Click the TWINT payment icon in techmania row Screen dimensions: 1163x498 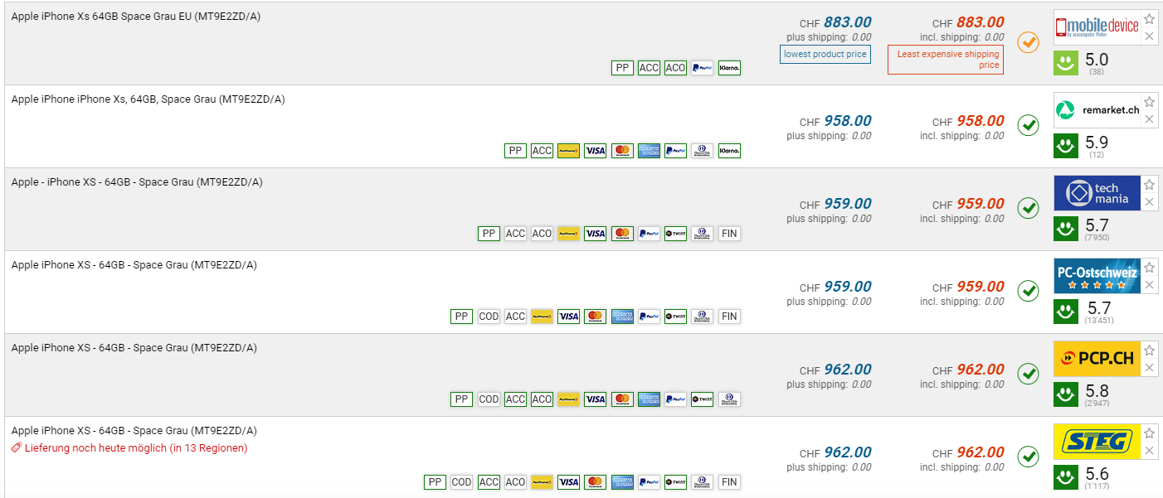(675, 234)
